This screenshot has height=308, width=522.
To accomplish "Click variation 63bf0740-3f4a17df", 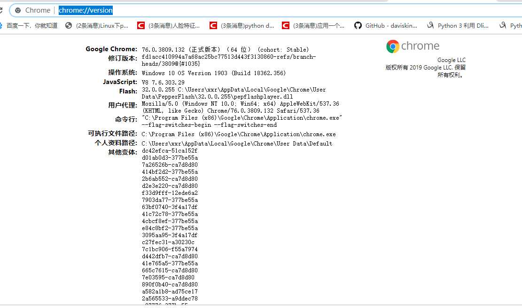I will (x=170, y=207).
